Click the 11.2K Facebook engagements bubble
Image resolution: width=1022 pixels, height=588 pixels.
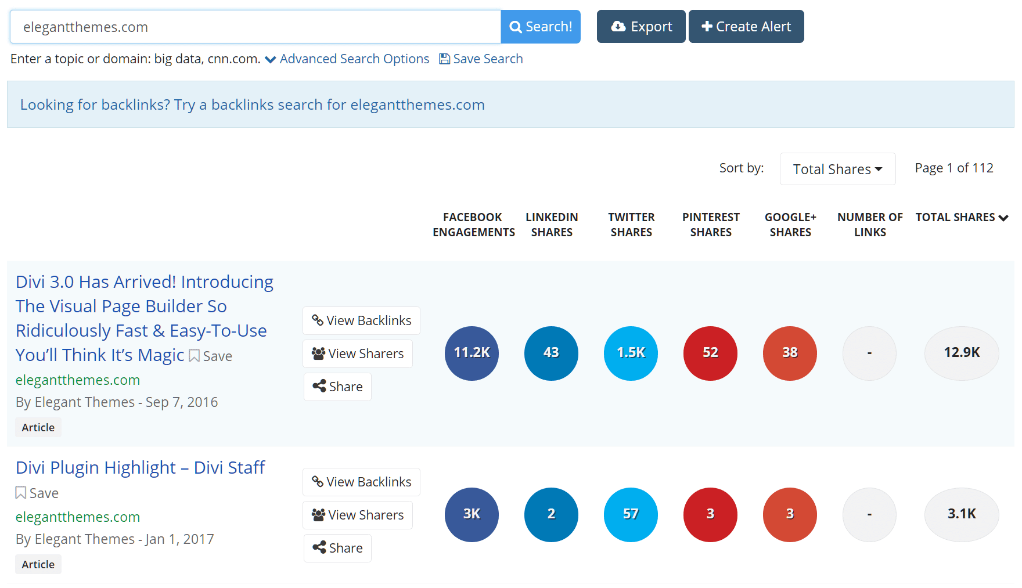[x=472, y=353]
